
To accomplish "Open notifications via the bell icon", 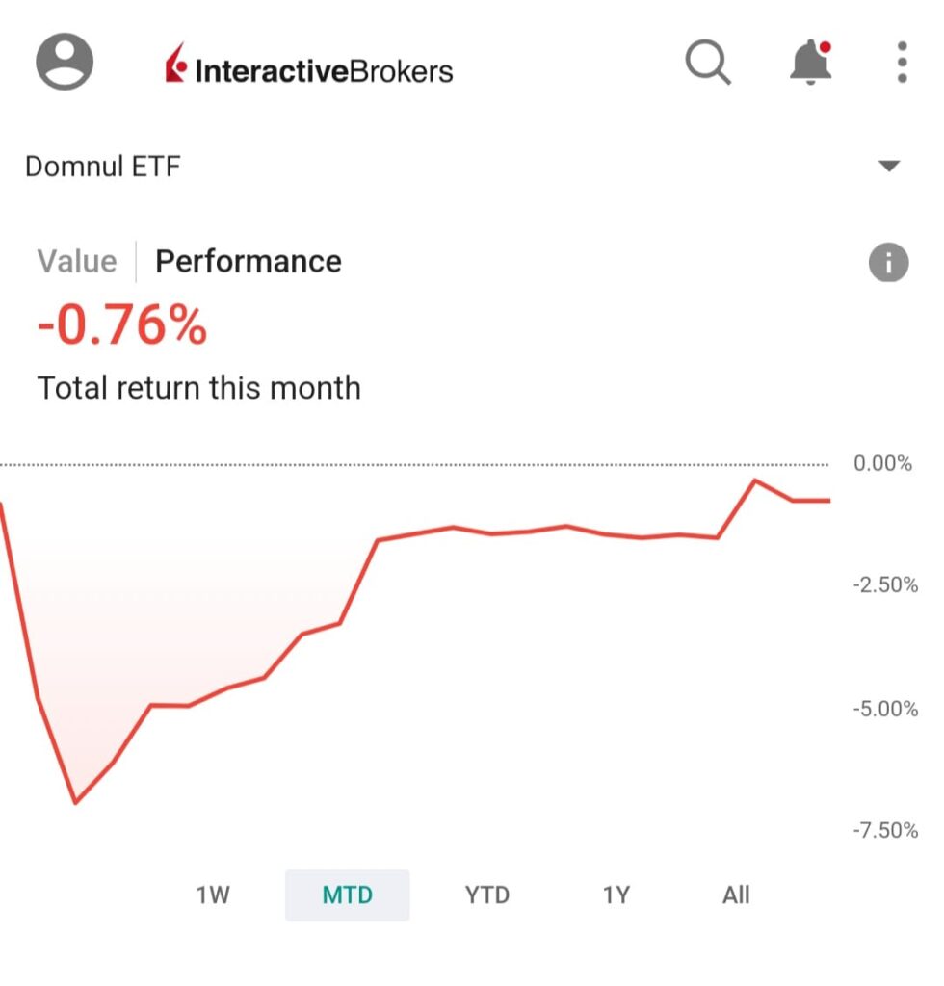I will 810,64.
